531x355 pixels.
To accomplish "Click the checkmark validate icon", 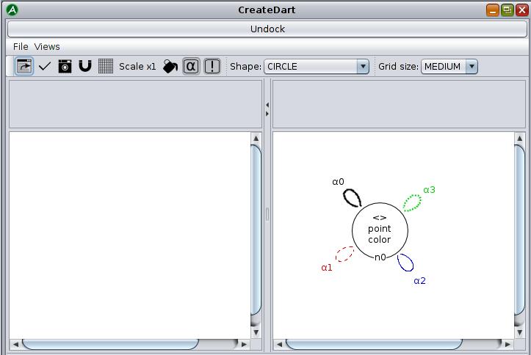I will [45, 66].
